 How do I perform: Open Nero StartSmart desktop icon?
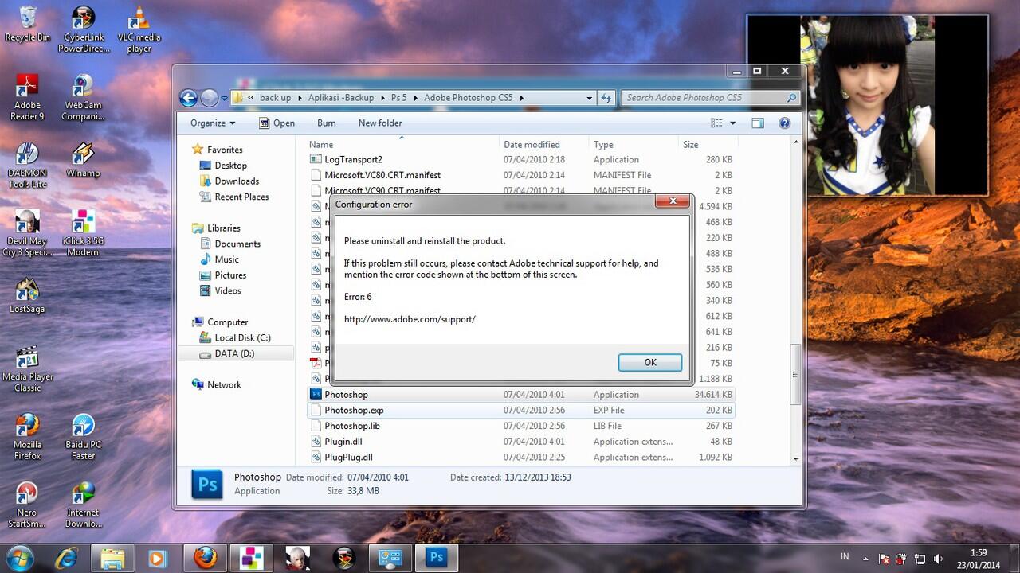[27, 505]
